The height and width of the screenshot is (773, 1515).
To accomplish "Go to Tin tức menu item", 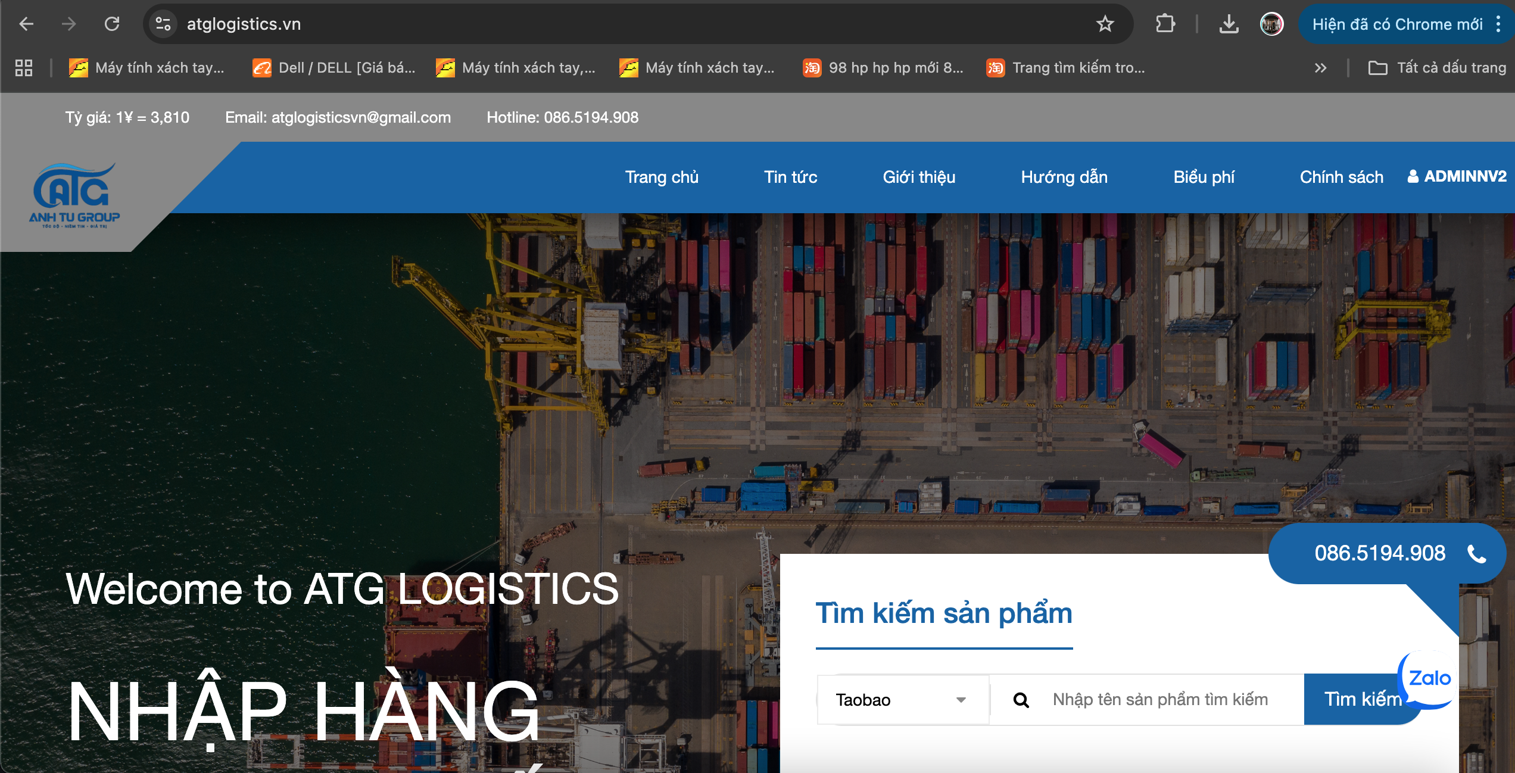I will point(790,177).
